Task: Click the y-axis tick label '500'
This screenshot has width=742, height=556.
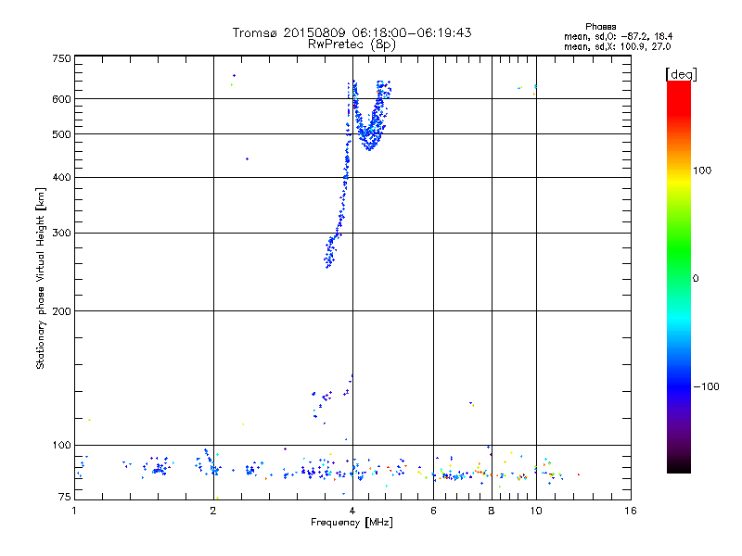Action: pyautogui.click(x=61, y=134)
